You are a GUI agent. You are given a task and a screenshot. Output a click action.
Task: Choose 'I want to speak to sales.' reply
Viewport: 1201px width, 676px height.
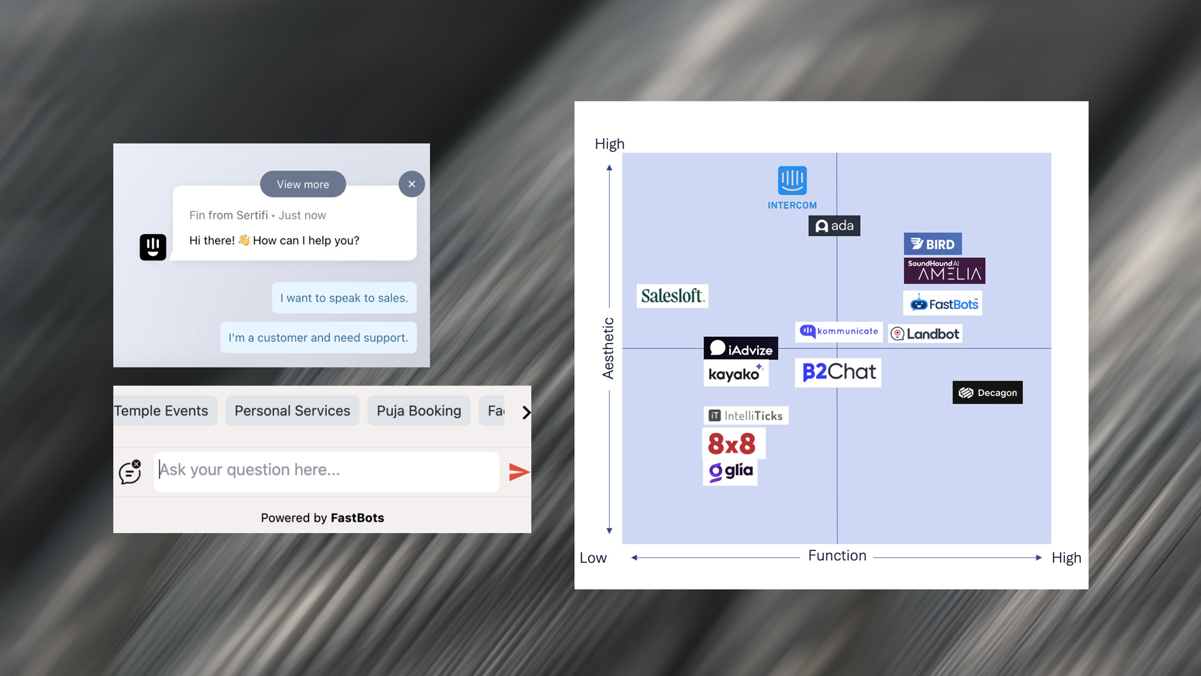[x=344, y=298]
